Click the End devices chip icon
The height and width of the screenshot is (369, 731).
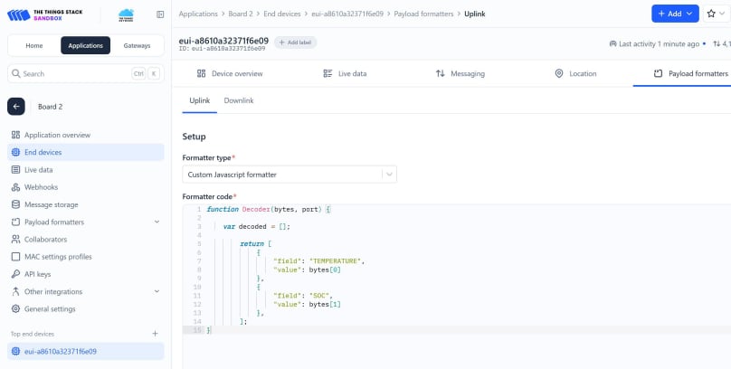[x=16, y=152]
